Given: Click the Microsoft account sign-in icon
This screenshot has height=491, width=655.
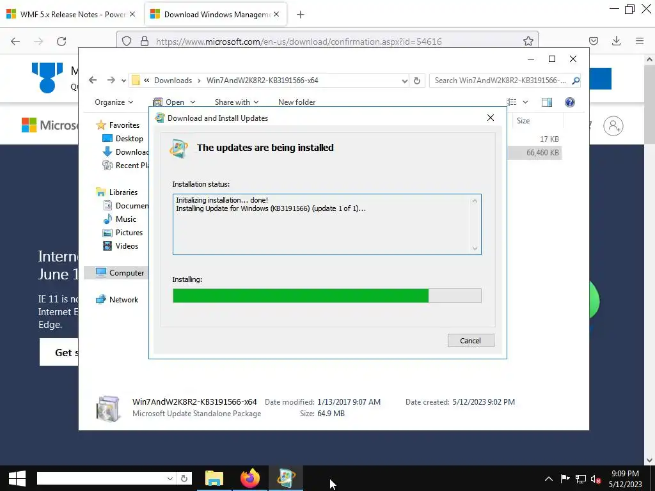Looking at the screenshot, I should (613, 126).
